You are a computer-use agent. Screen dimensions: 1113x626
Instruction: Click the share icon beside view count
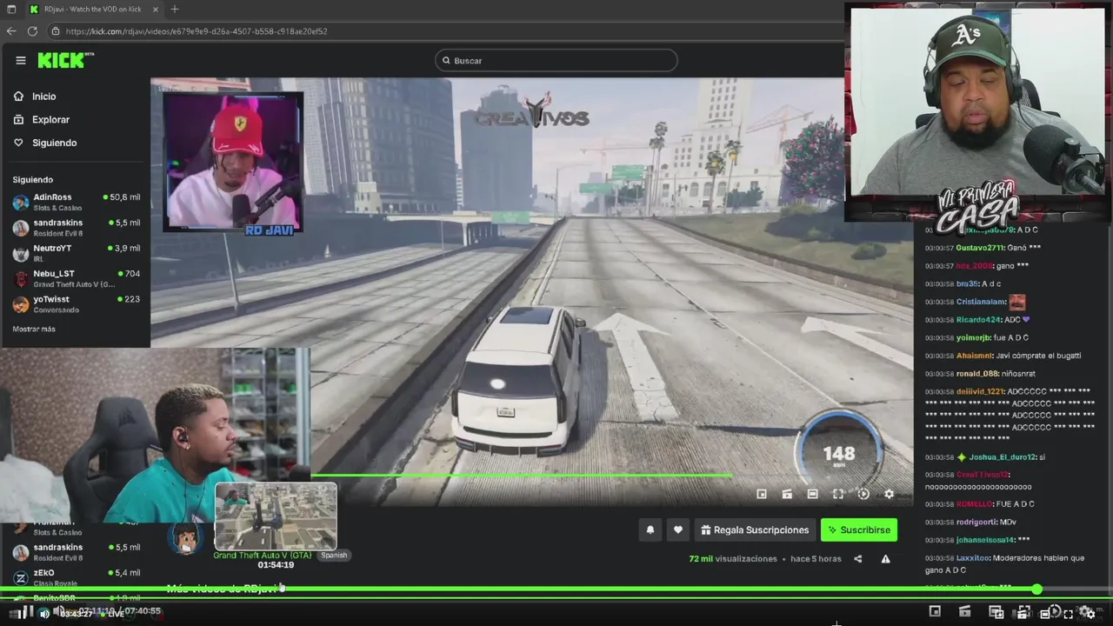pyautogui.click(x=858, y=559)
